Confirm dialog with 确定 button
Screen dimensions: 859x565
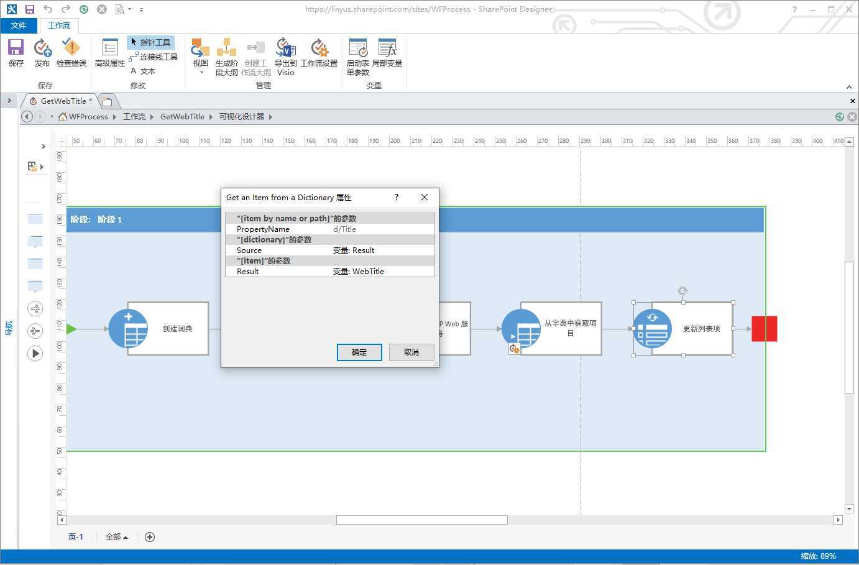click(359, 352)
